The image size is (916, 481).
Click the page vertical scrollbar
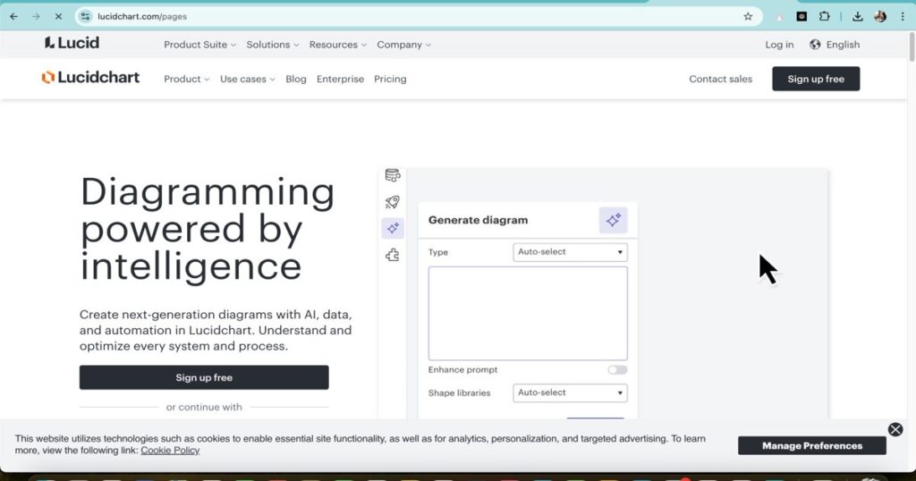pos(912,46)
